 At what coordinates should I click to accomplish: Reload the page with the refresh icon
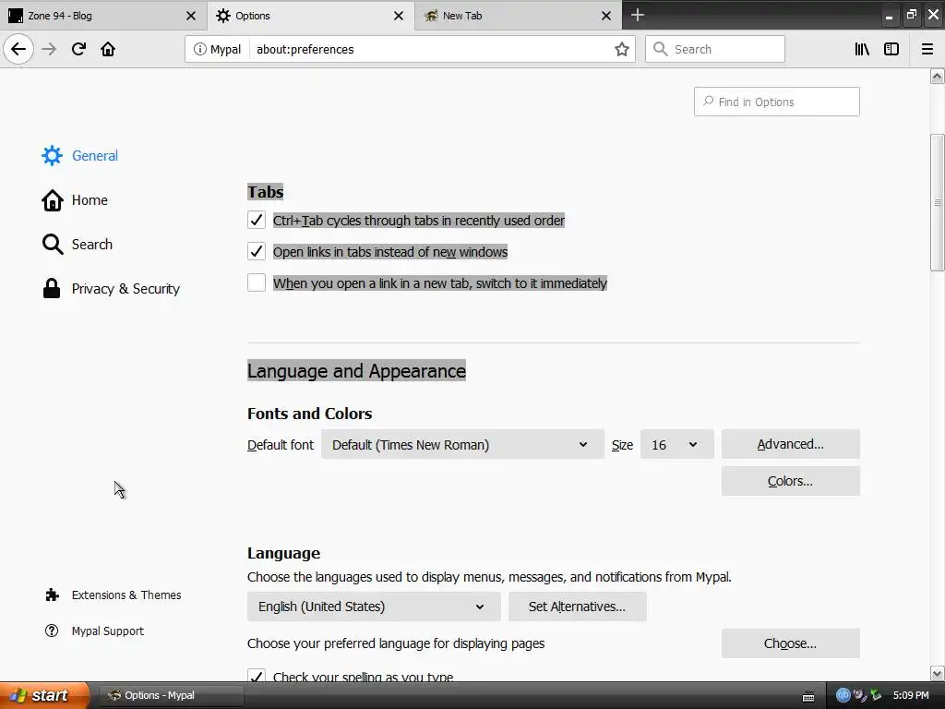(78, 49)
